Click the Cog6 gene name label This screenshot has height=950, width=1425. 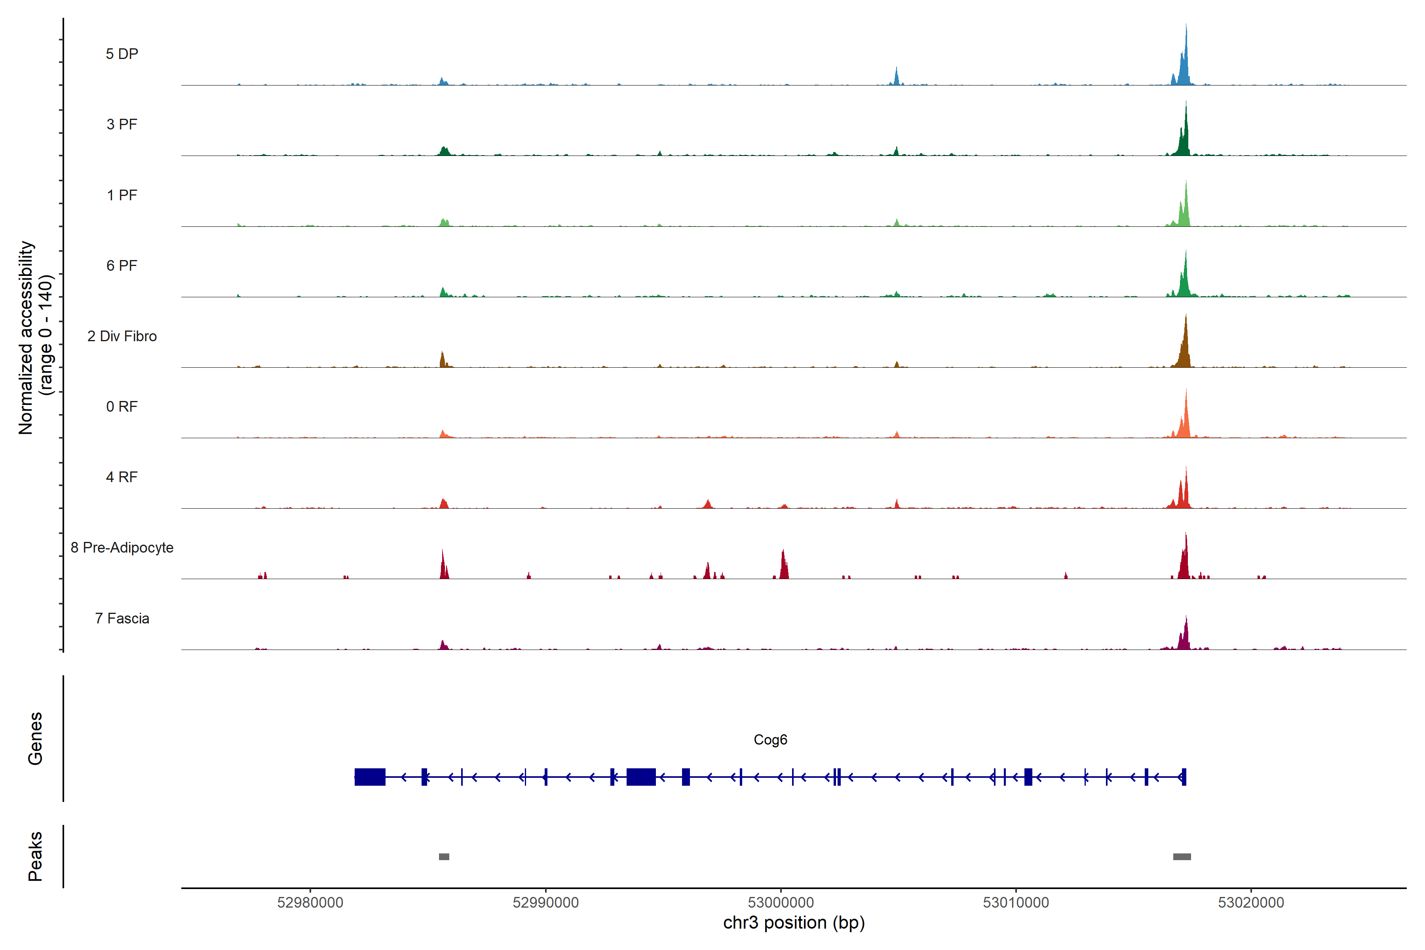pos(770,740)
